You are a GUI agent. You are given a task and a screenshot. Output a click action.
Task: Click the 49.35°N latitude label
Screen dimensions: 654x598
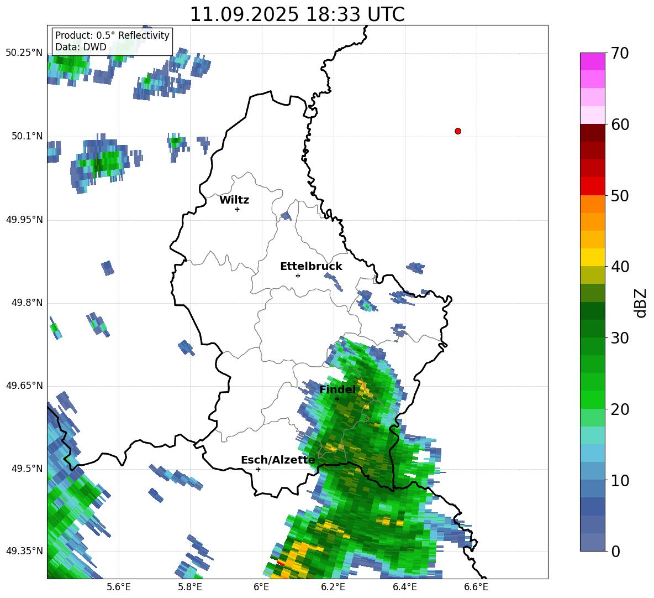pyautogui.click(x=24, y=551)
